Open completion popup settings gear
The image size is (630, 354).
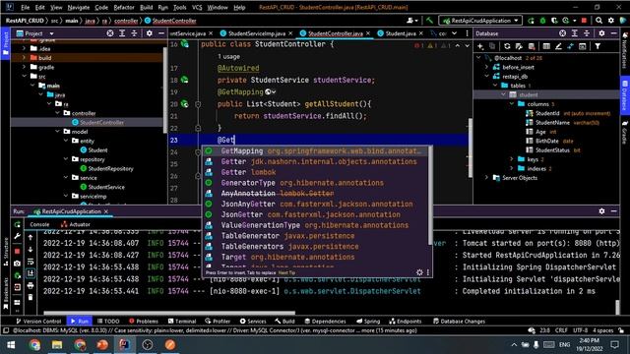419,272
